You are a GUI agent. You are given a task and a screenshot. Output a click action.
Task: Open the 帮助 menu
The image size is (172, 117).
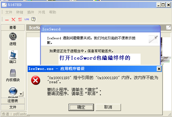click(x=52, y=12)
